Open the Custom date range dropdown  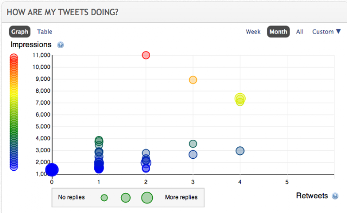point(326,31)
